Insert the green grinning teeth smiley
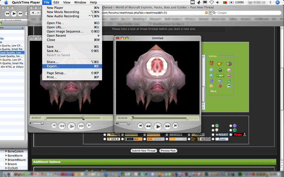 click(229, 81)
